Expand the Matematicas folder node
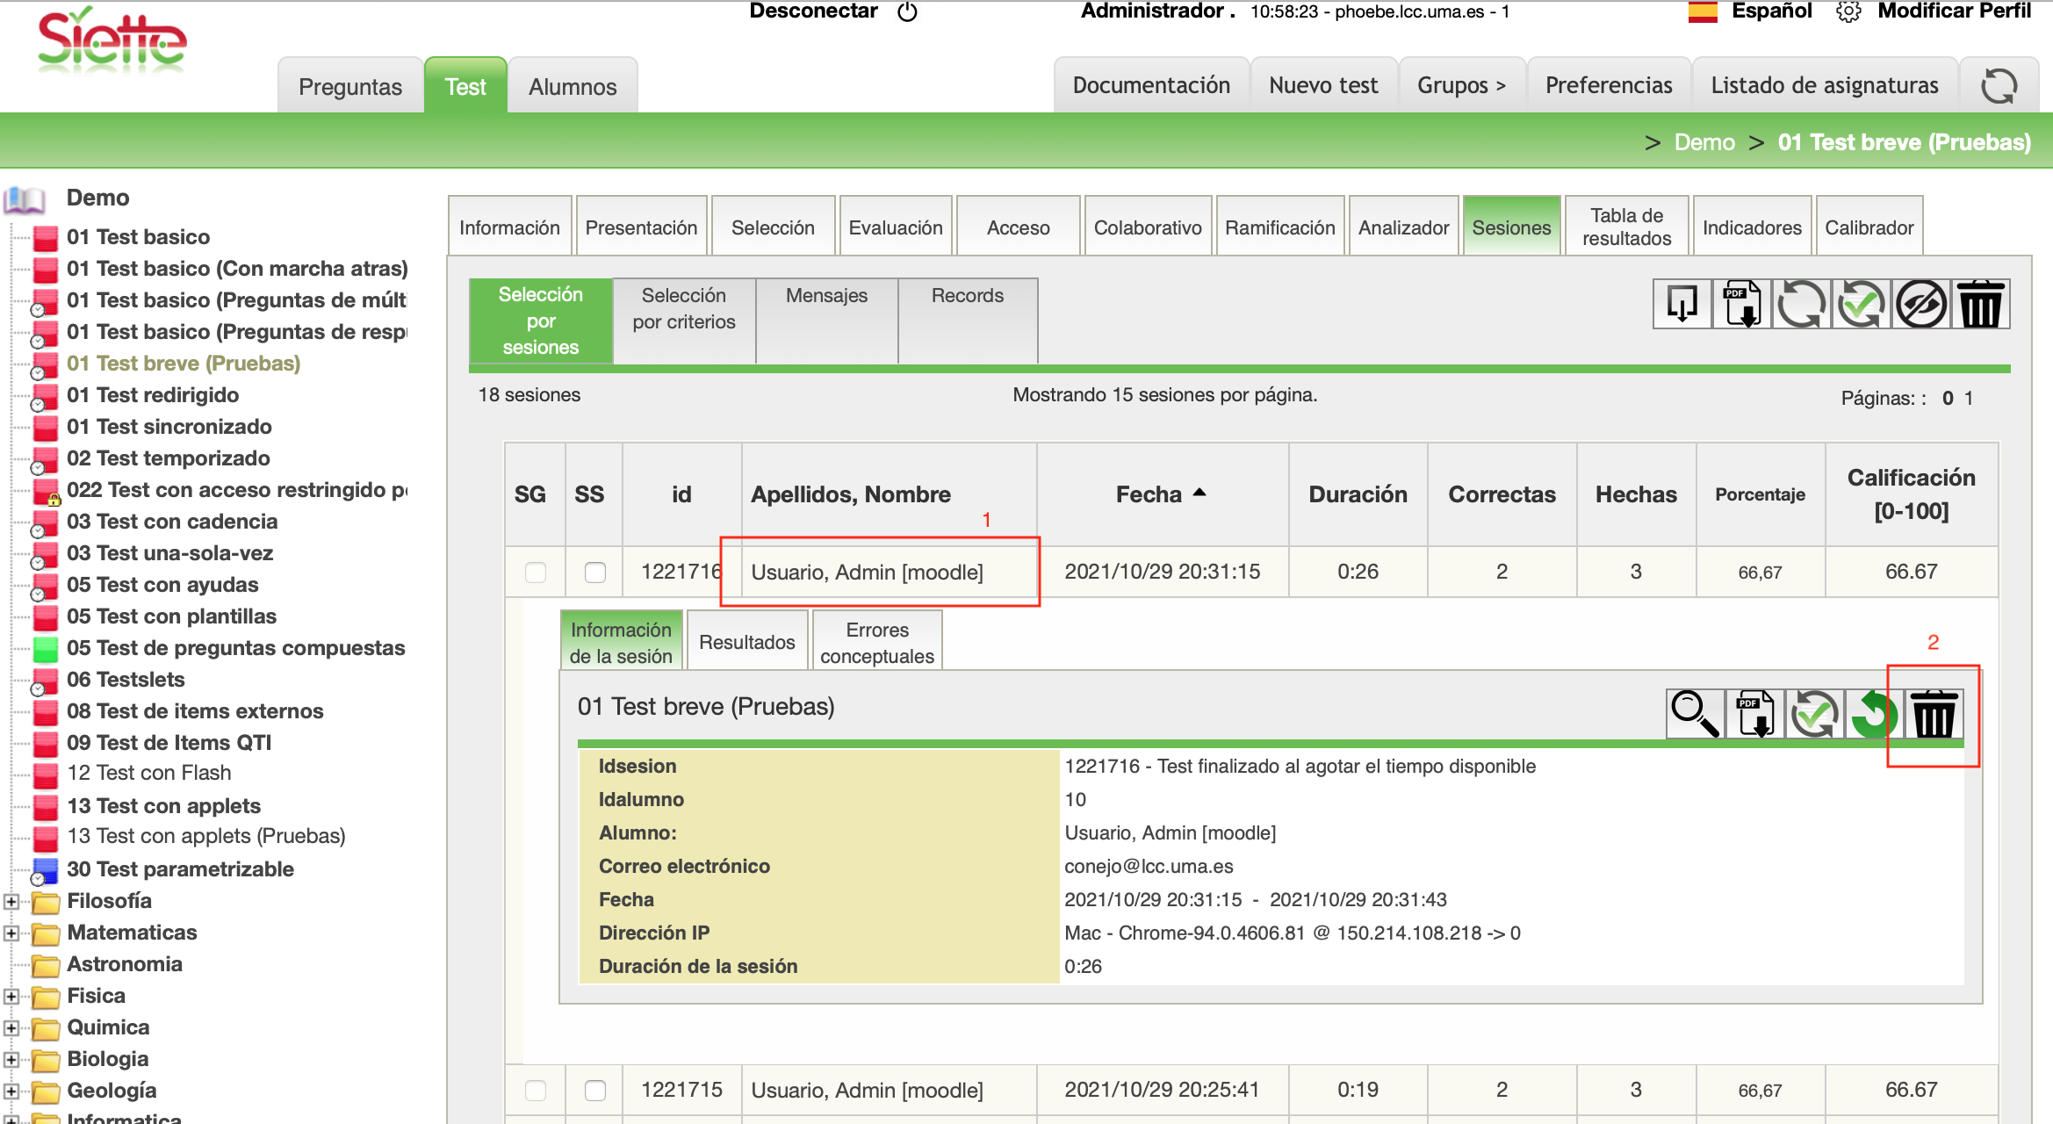 tap(11, 933)
